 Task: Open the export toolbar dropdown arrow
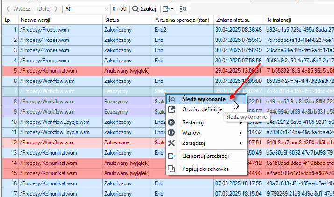pos(172,9)
